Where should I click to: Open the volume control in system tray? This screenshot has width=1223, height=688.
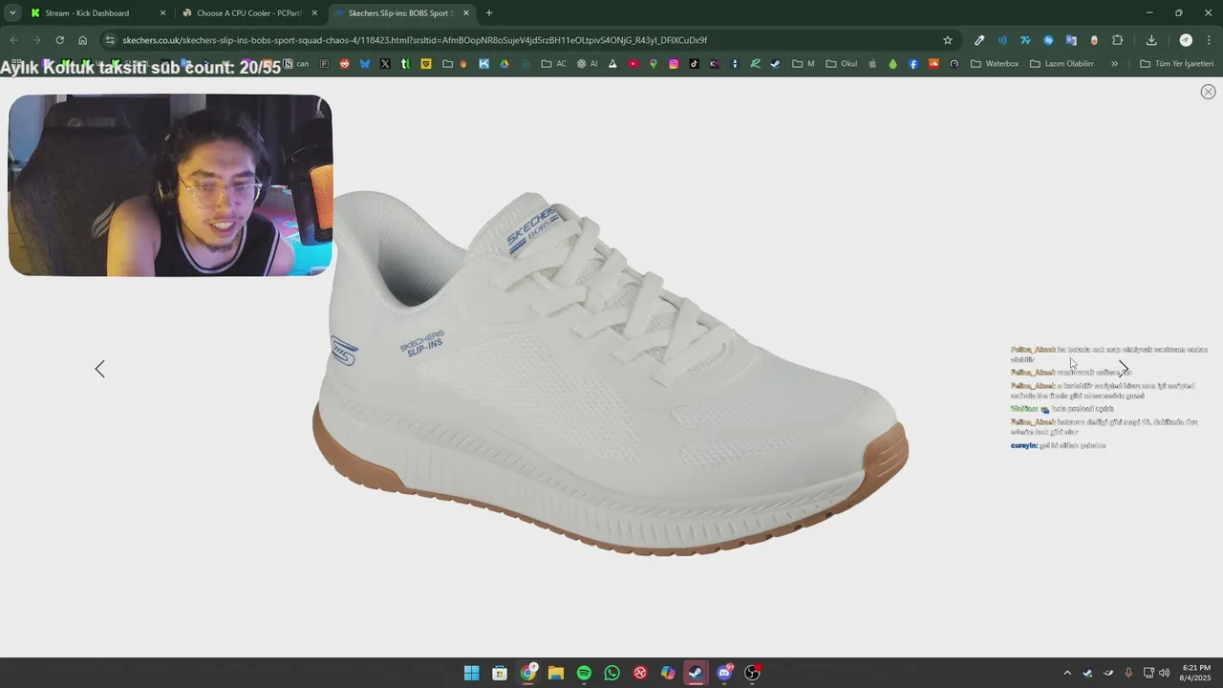[x=1164, y=673]
